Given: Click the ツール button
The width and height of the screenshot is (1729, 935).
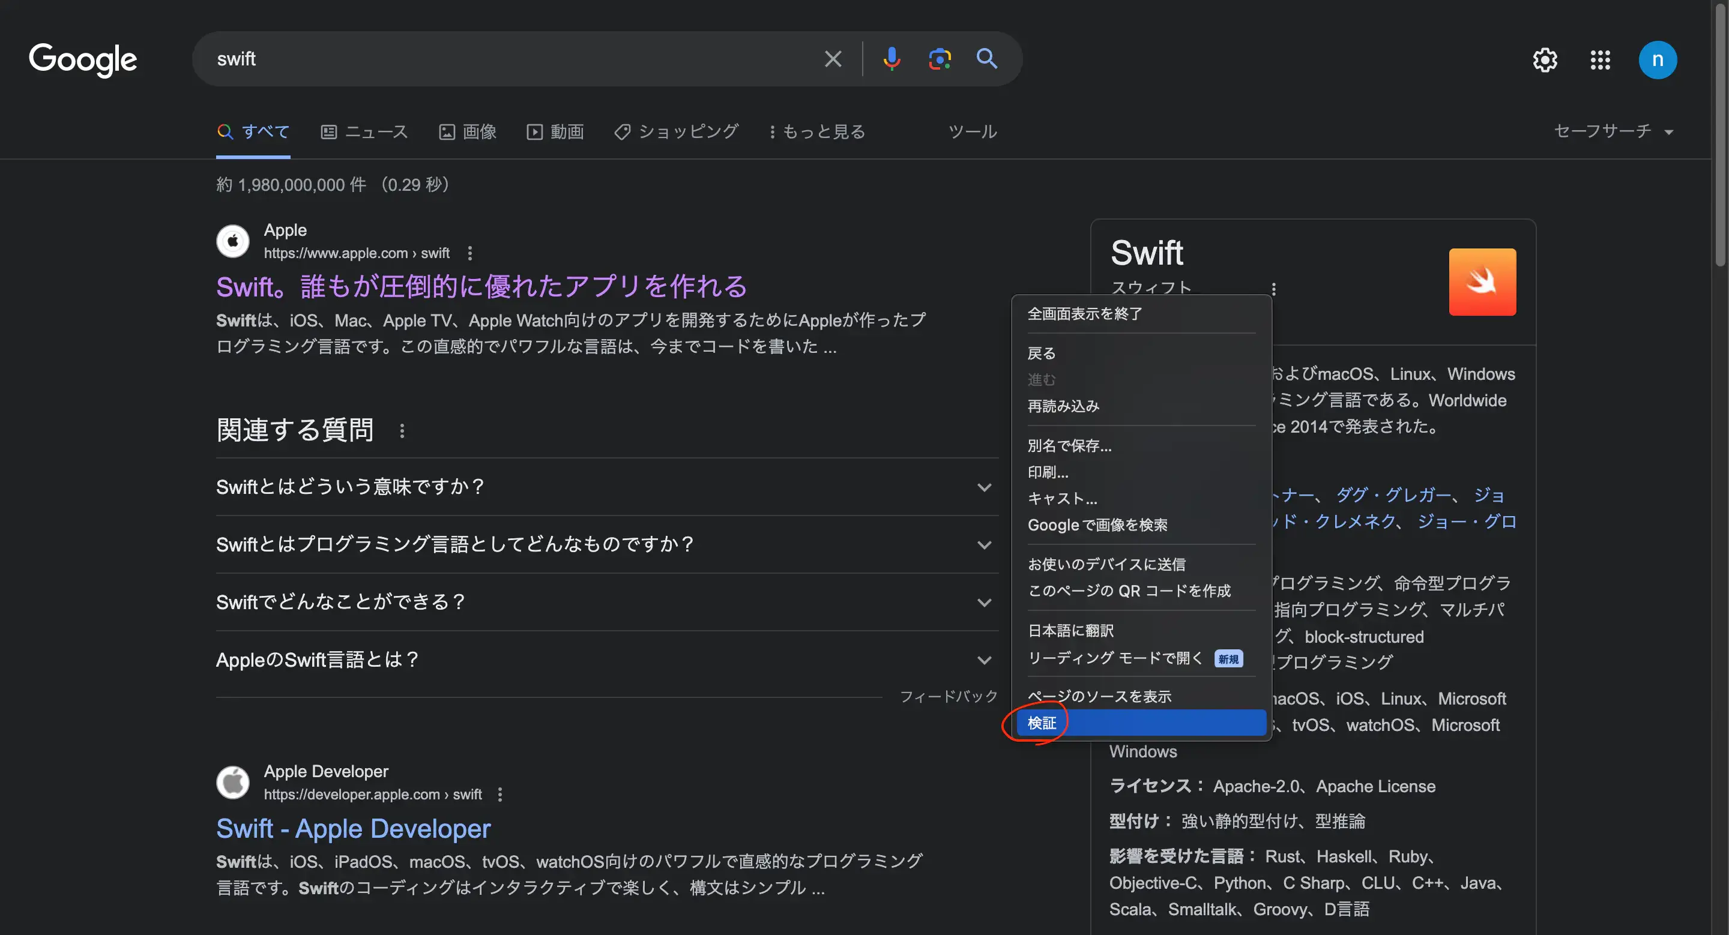Looking at the screenshot, I should 973,132.
